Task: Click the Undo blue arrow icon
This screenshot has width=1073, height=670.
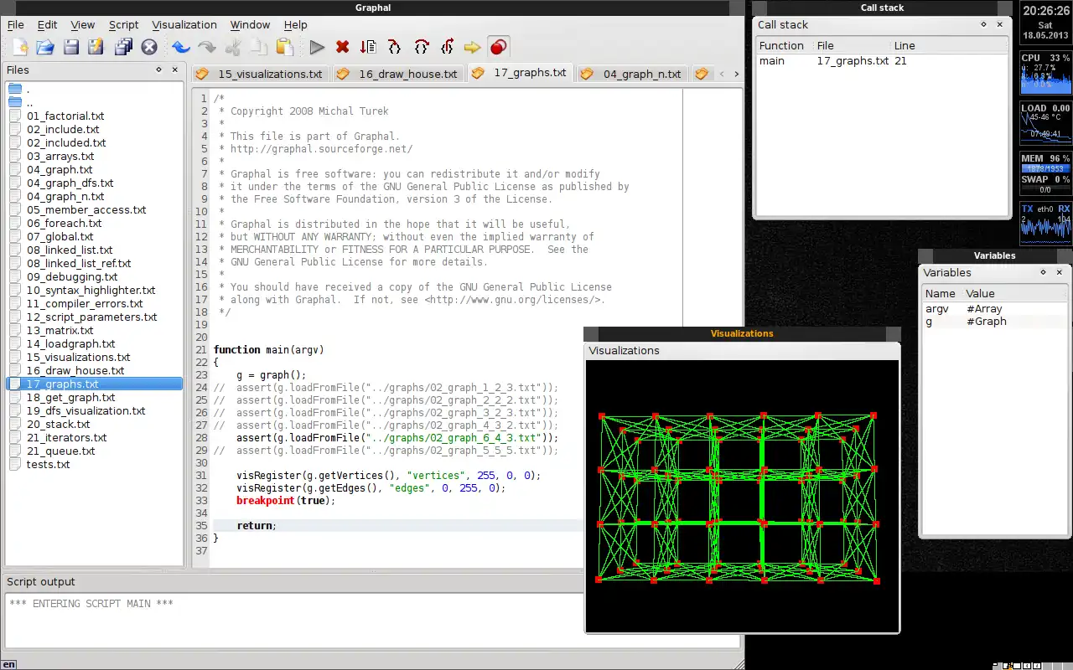Action: pyautogui.click(x=180, y=48)
